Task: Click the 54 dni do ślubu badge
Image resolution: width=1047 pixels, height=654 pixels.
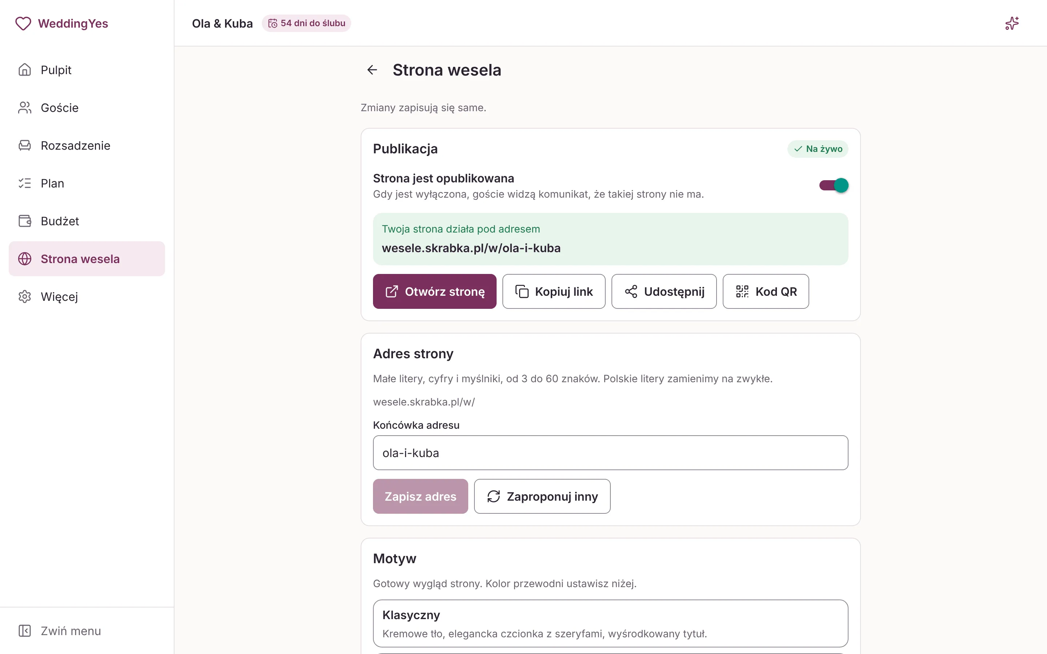Action: 306,23
